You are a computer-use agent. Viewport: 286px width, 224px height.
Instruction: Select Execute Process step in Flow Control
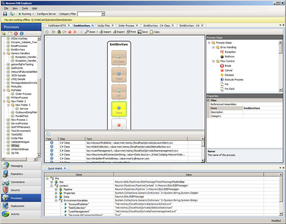[234, 80]
